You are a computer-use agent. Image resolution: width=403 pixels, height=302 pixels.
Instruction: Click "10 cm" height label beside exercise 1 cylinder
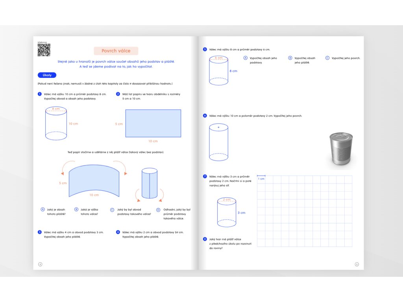(x=73, y=124)
